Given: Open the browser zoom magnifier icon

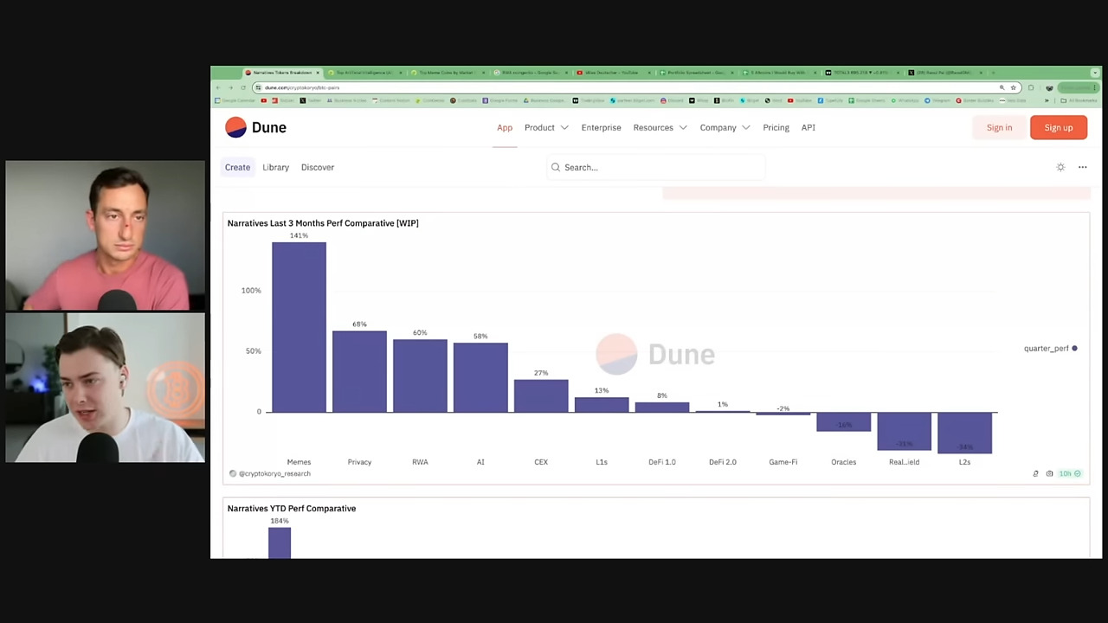Looking at the screenshot, I should [x=1002, y=87].
